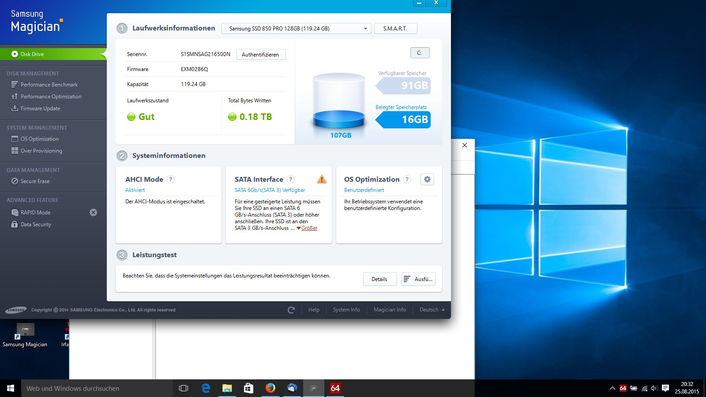Toggle the RAPID Mode status icon
Viewport: 706px width, 397px height.
click(x=93, y=213)
